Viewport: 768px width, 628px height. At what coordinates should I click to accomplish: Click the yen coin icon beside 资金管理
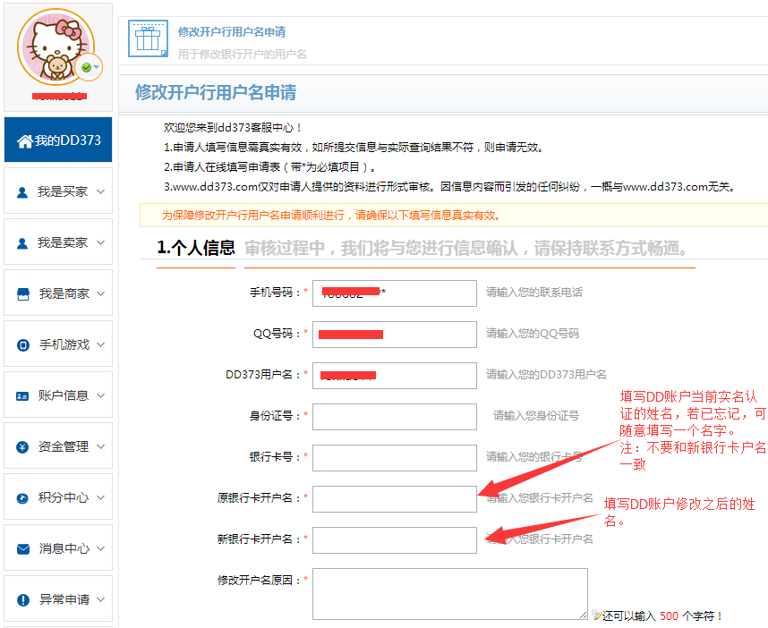click(x=22, y=447)
